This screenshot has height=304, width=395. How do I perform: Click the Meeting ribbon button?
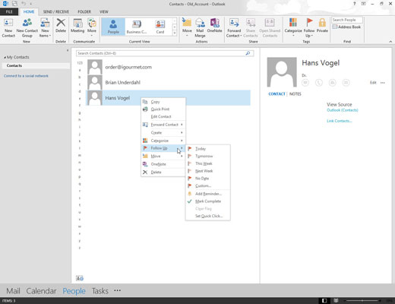77,25
